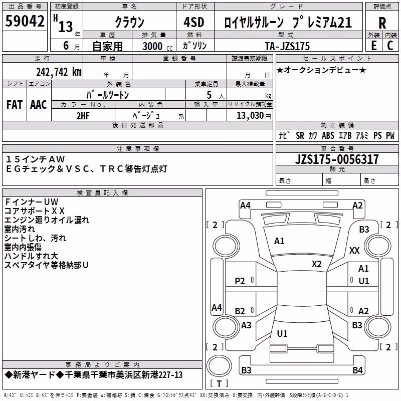Select the B4 rear bumper mark
401x401 pixels.
click(357, 370)
